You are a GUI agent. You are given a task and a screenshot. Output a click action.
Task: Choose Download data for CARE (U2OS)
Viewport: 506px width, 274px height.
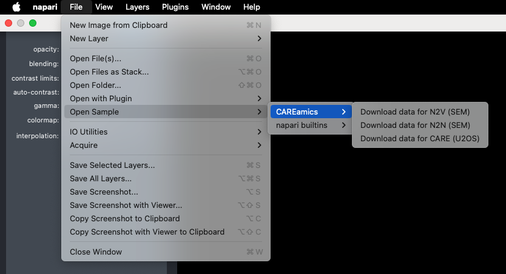(x=419, y=138)
